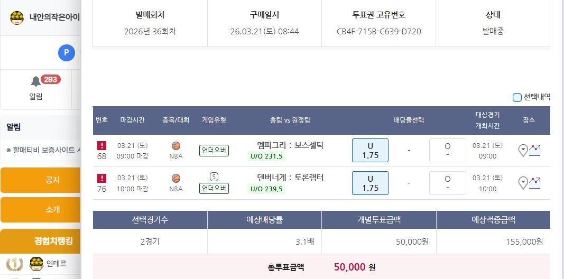Click the location pin icon for game 68
This screenshot has width=564, height=279.
523,151
